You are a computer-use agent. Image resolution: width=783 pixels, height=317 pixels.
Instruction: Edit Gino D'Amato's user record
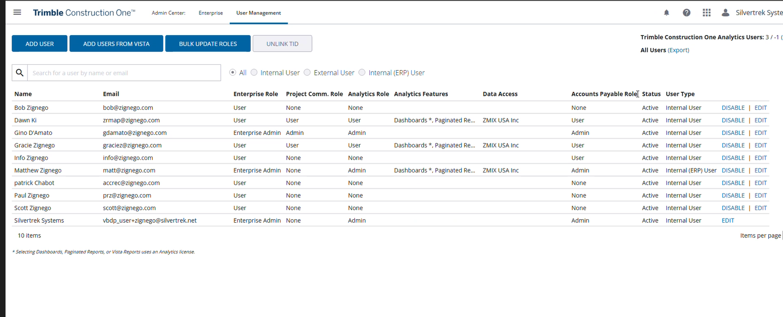(x=761, y=133)
